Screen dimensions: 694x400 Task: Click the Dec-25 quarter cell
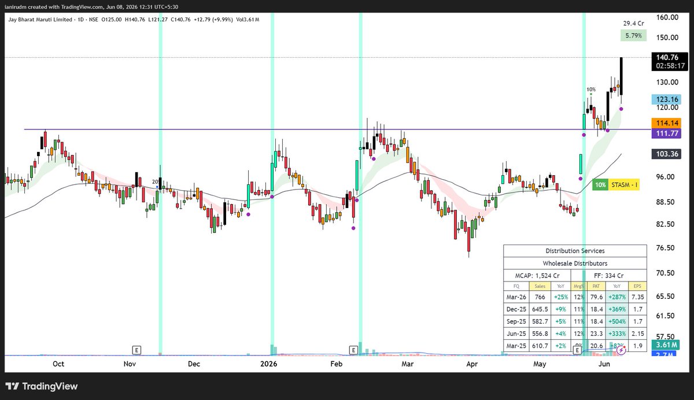point(516,309)
